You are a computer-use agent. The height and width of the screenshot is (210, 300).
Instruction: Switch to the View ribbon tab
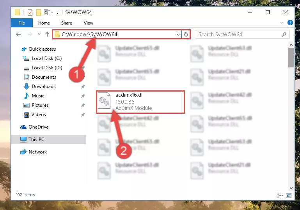(89, 23)
